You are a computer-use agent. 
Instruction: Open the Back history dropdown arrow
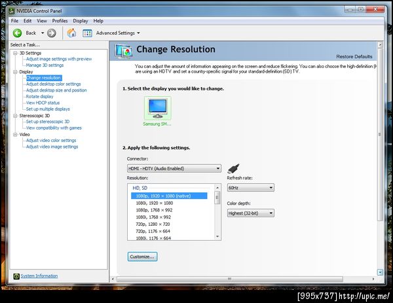click(x=43, y=33)
